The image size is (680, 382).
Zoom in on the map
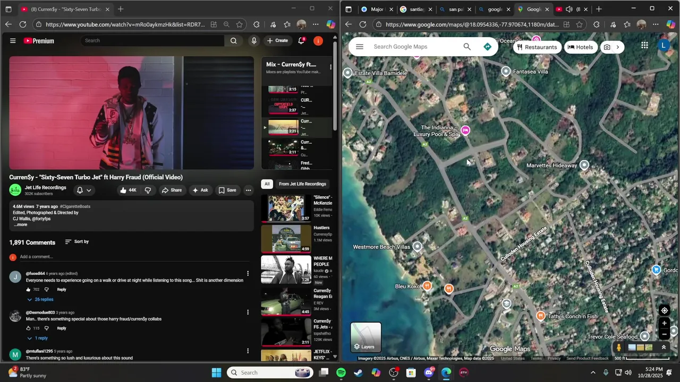(x=664, y=323)
